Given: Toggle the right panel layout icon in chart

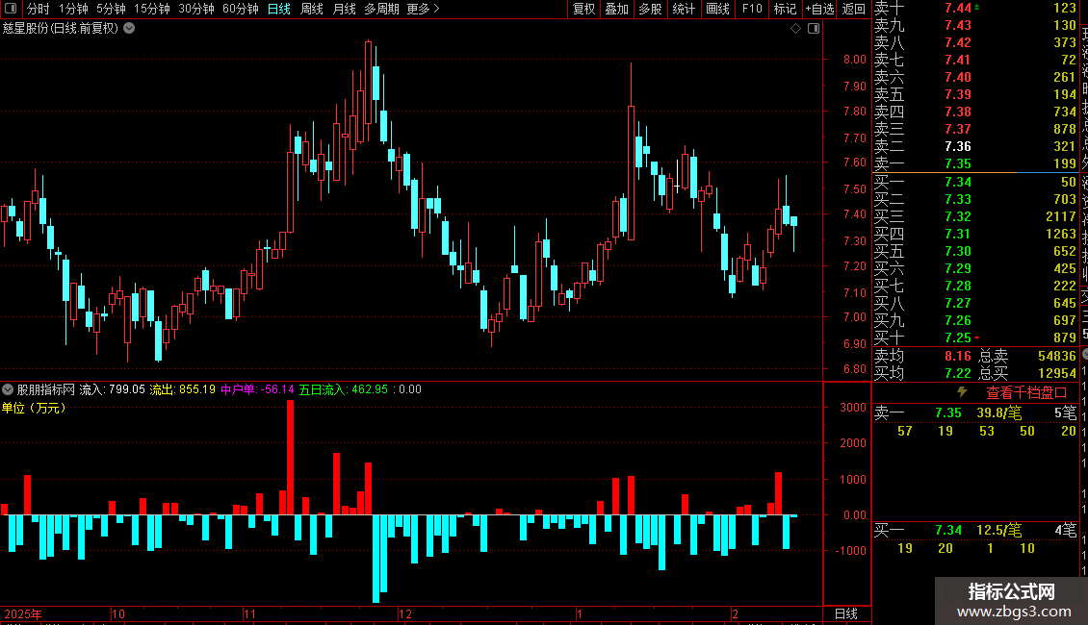Looking at the screenshot, I should pyautogui.click(x=814, y=29).
